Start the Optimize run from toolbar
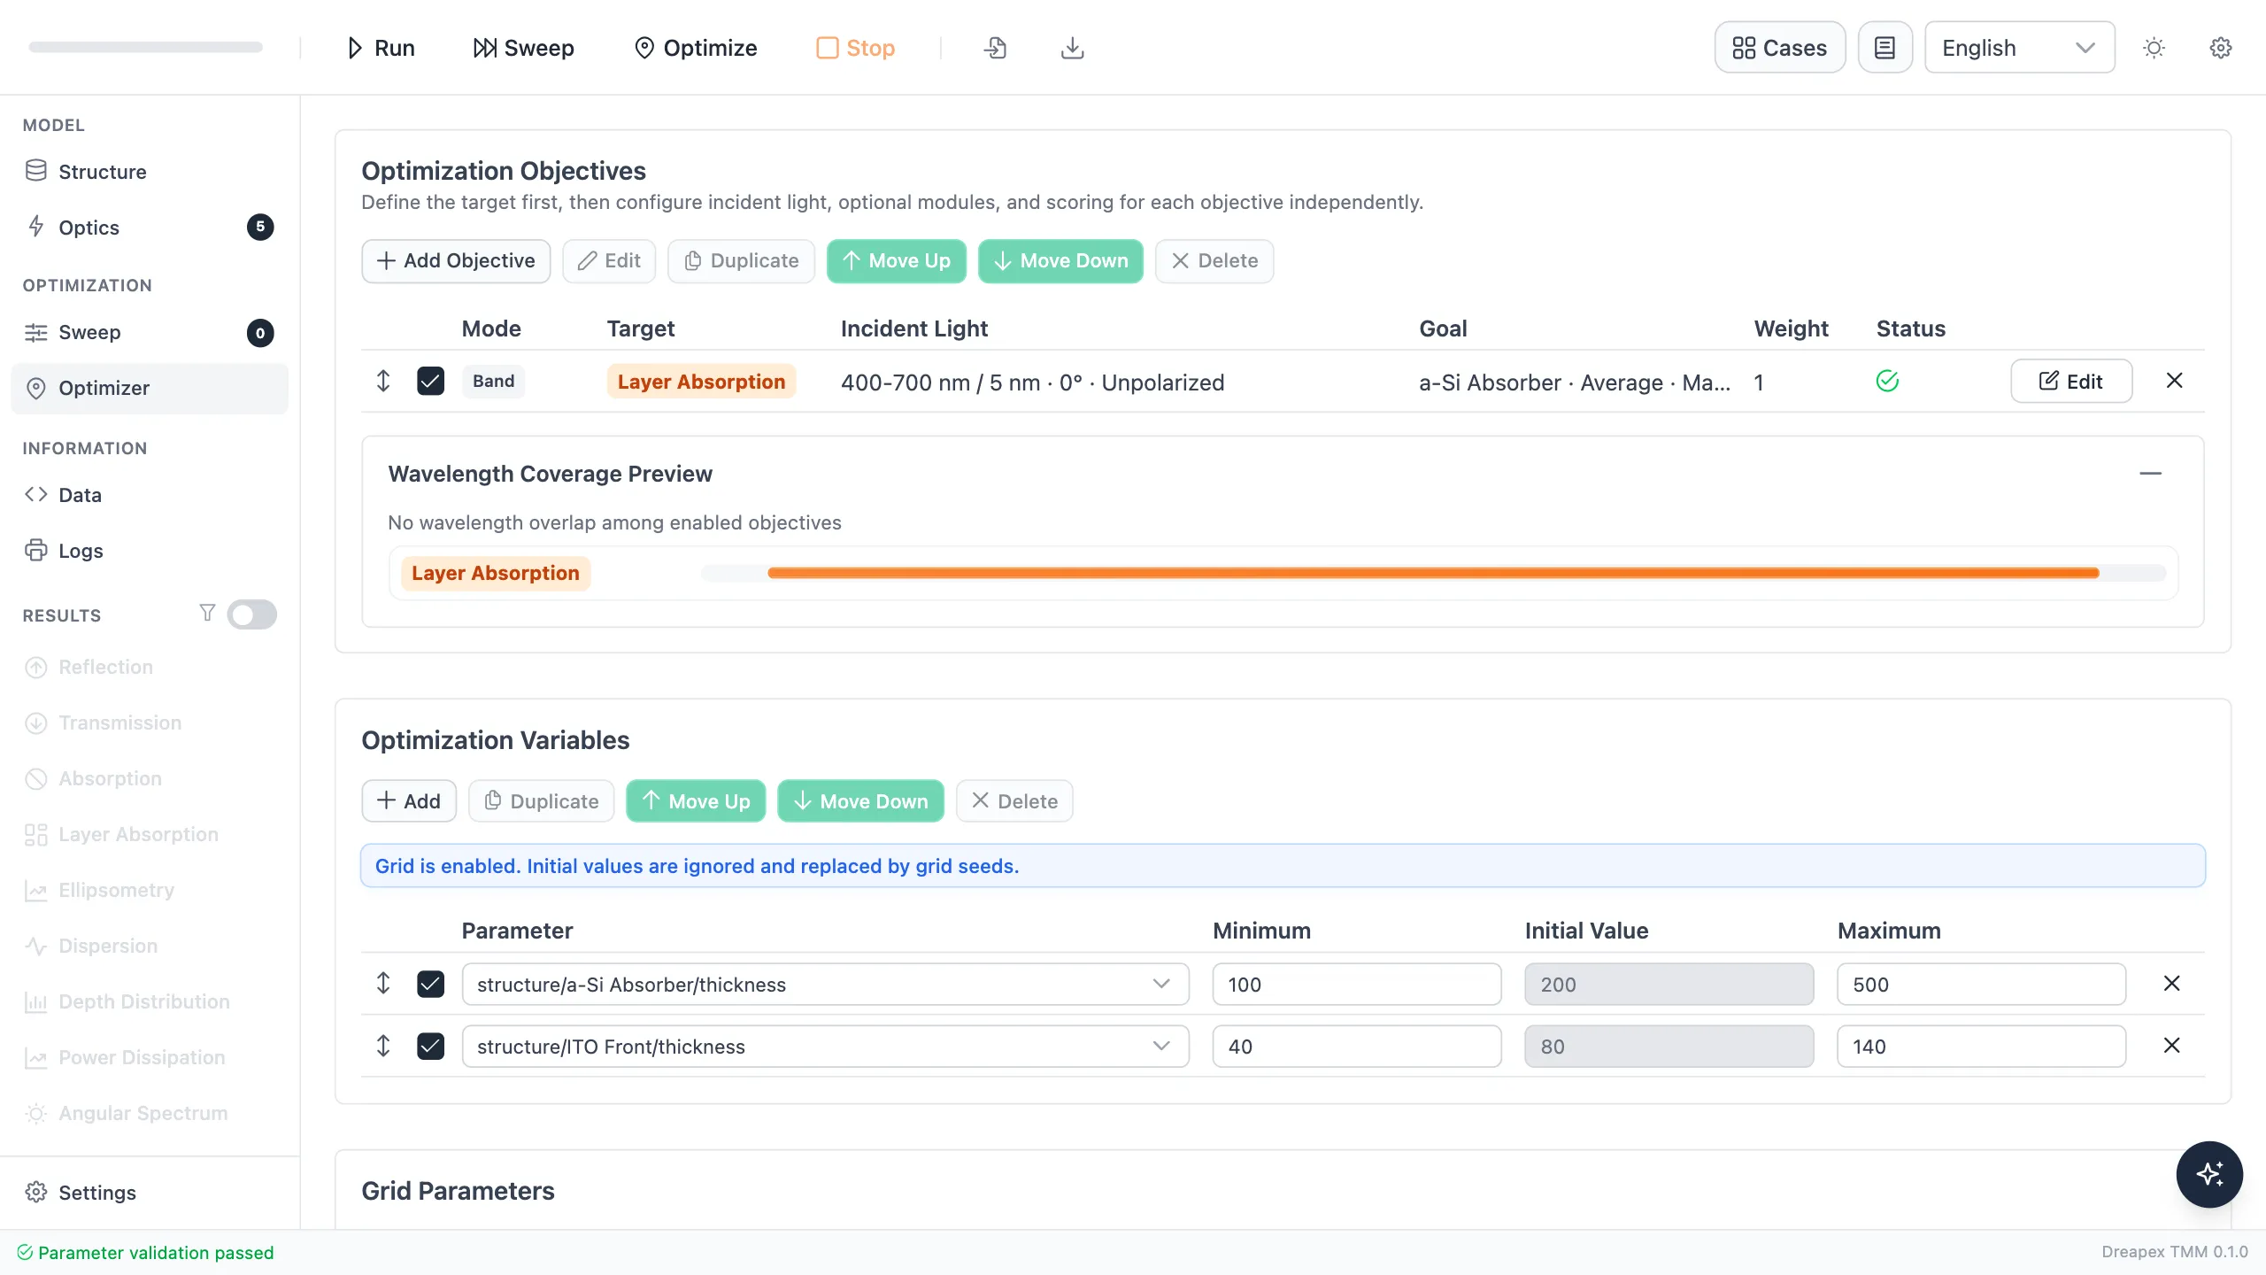The width and height of the screenshot is (2266, 1275). (696, 48)
